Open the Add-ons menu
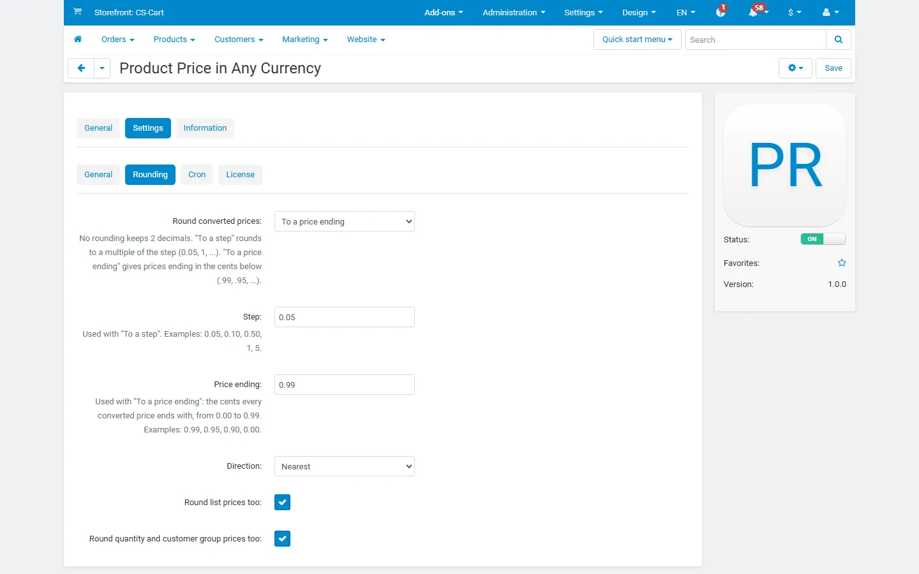The image size is (919, 574). coord(444,12)
